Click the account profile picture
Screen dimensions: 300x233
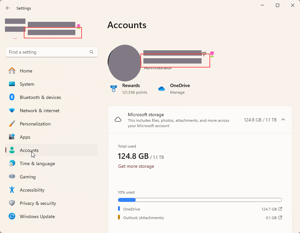tap(125, 63)
